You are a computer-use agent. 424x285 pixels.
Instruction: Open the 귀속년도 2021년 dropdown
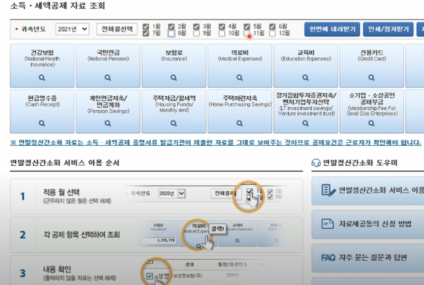72,29
